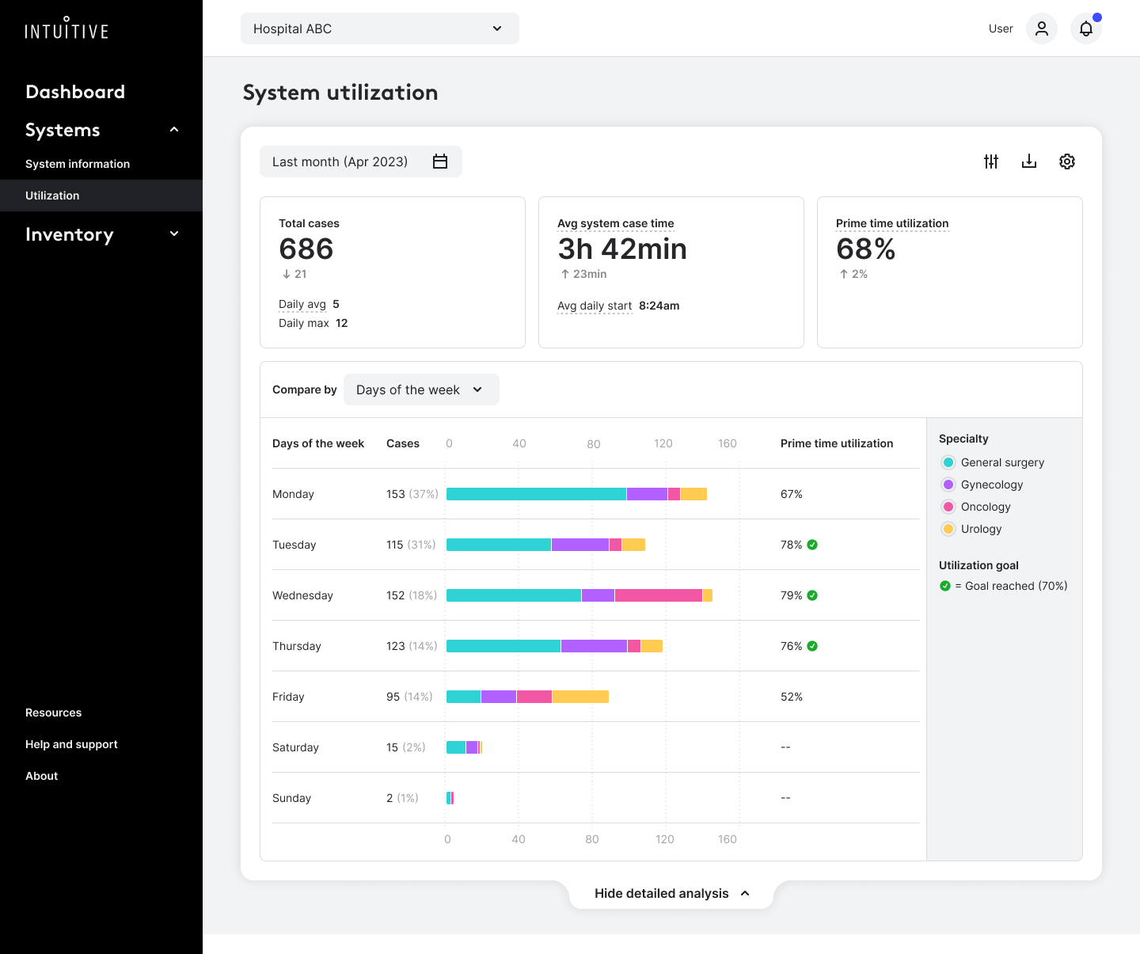
Task: Click Monday's teal General surgery bar segment
Action: pyautogui.click(x=536, y=494)
